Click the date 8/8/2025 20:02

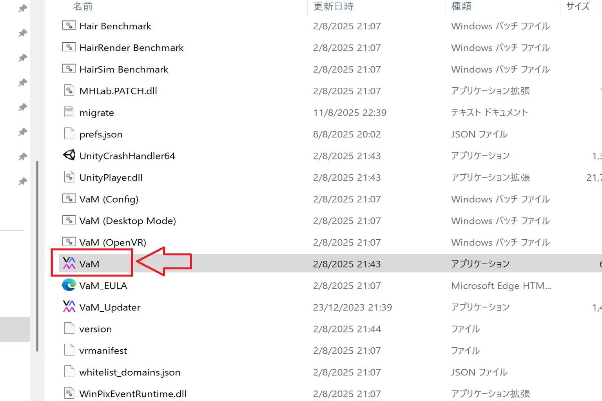(347, 134)
